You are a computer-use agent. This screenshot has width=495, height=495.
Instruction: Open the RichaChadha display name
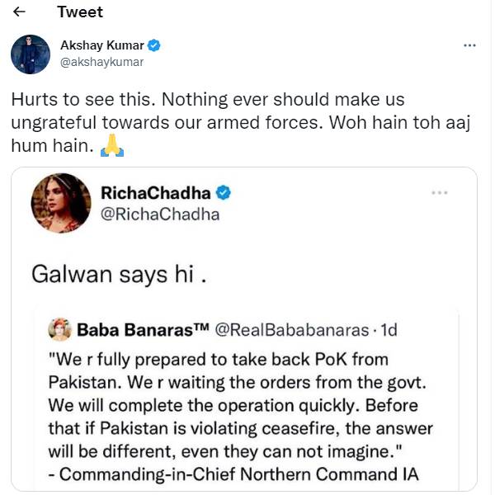tap(154, 192)
